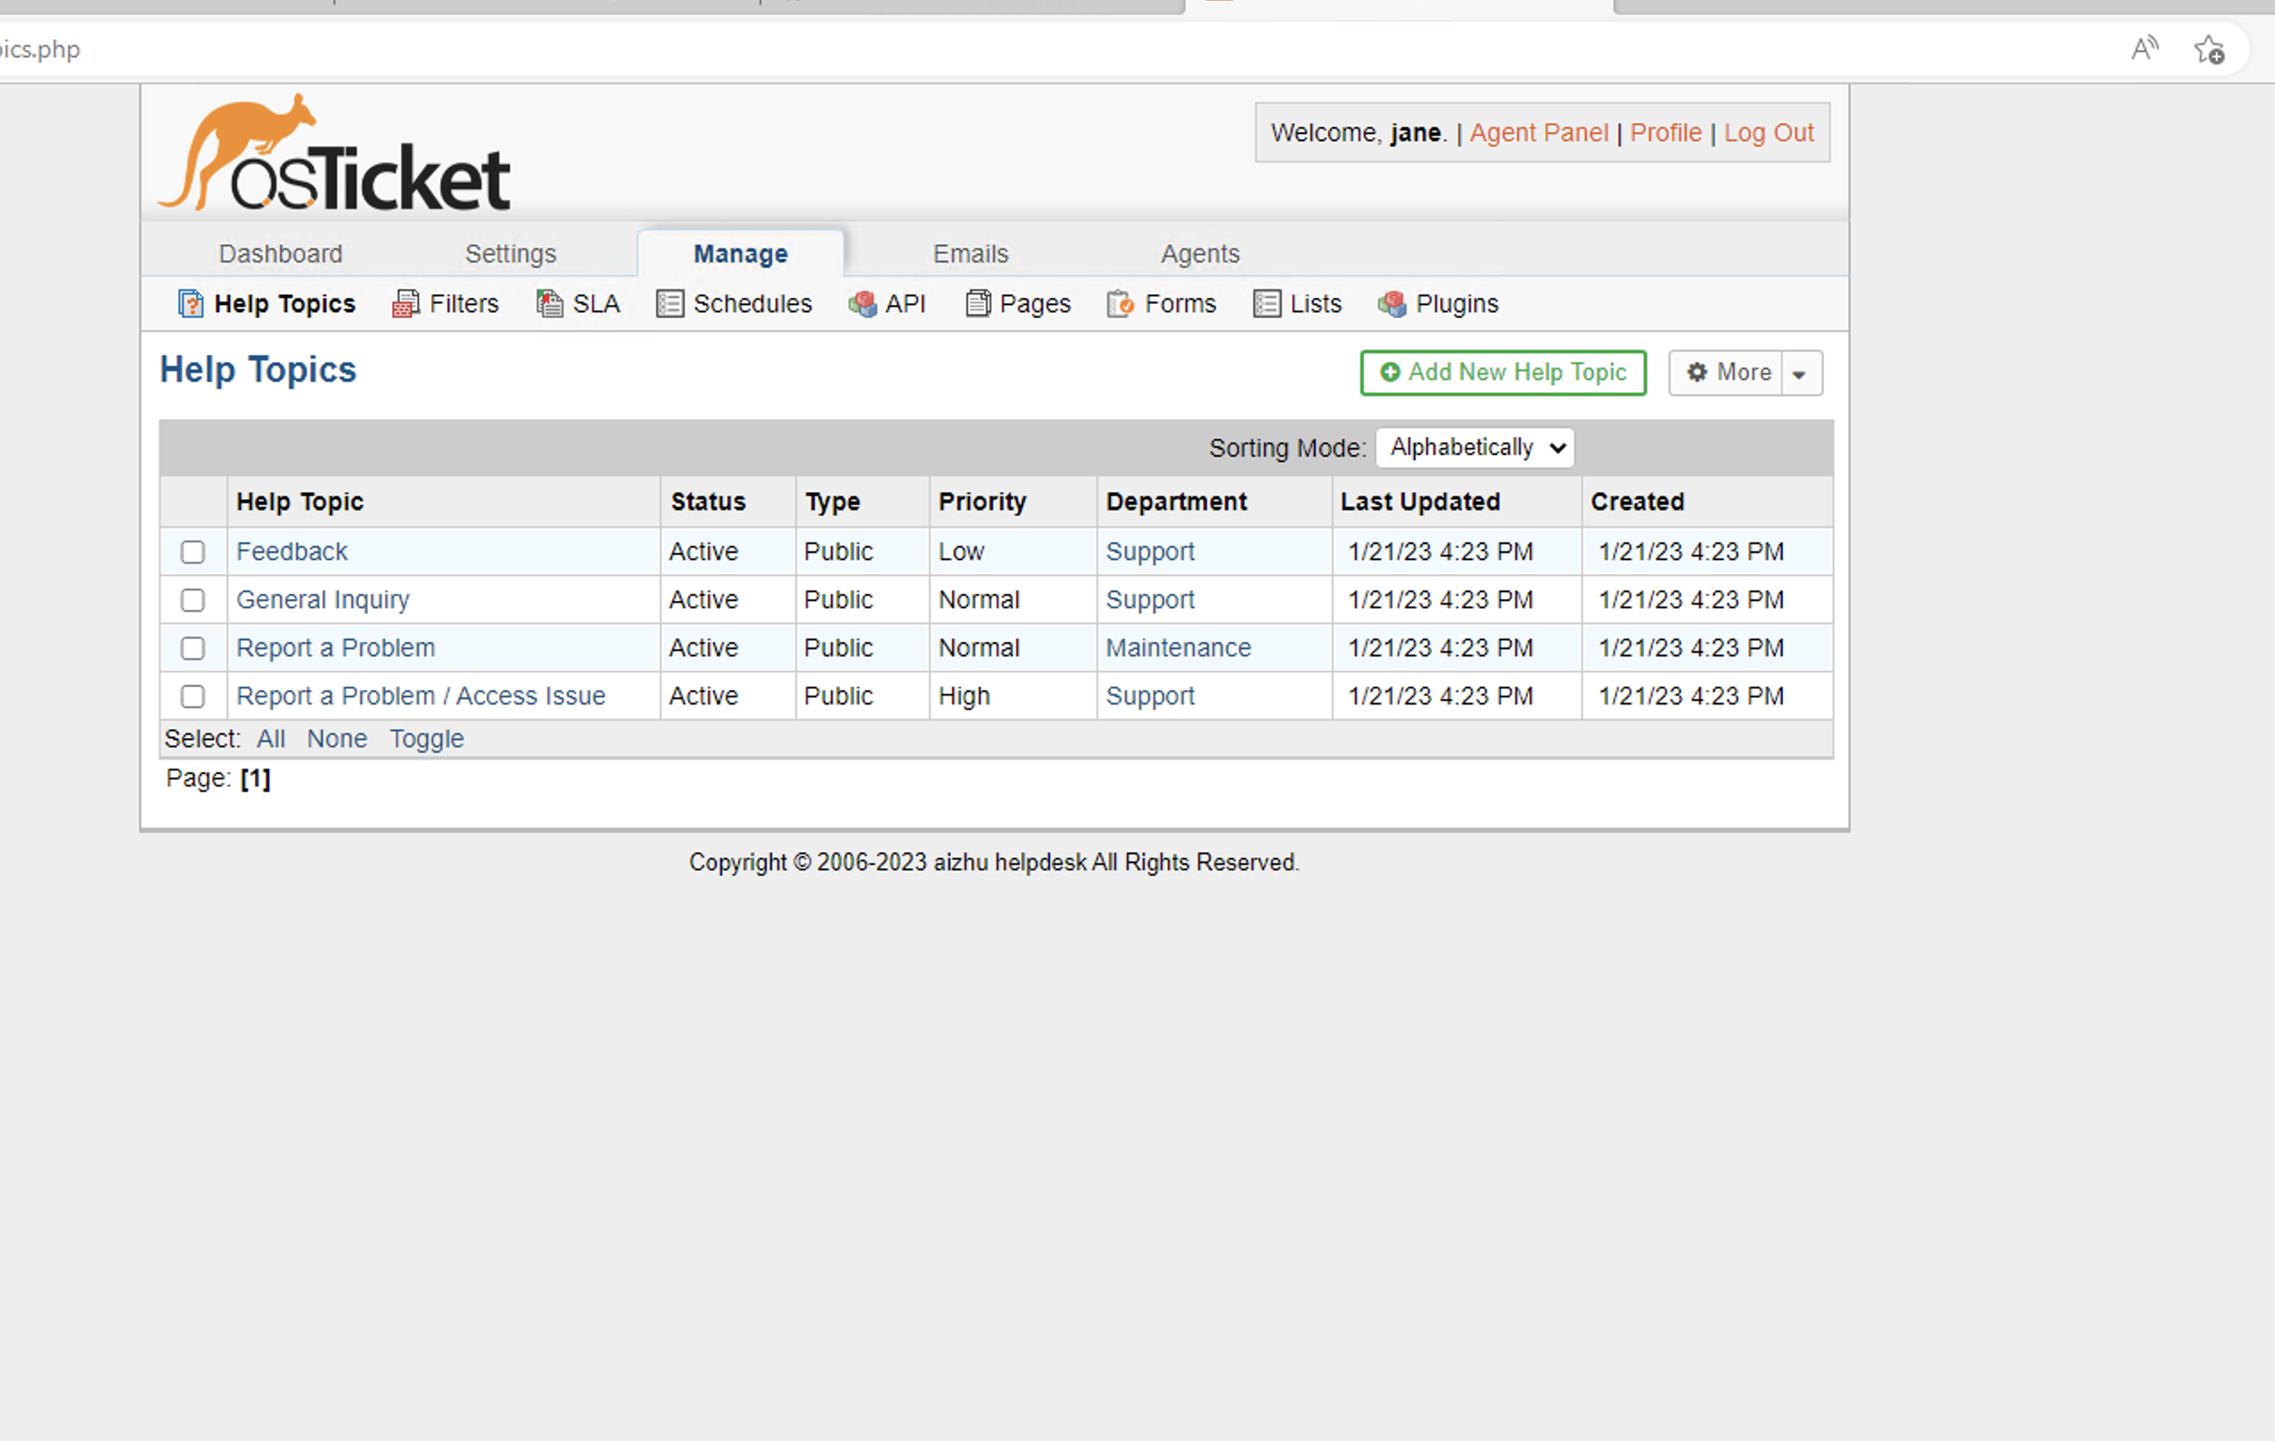Open the Agents tab

(x=1200, y=254)
